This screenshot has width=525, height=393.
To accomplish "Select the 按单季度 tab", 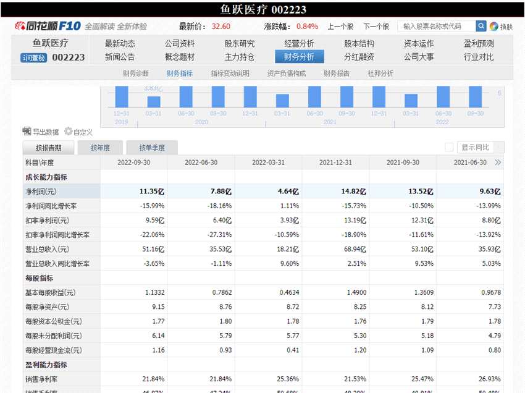I will coord(152,148).
